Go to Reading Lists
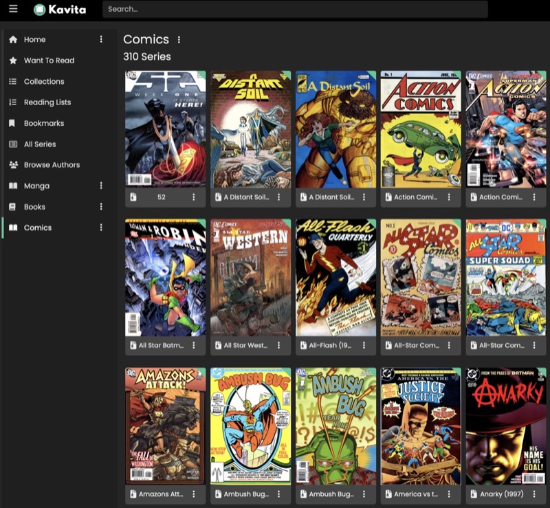 pyautogui.click(x=47, y=102)
